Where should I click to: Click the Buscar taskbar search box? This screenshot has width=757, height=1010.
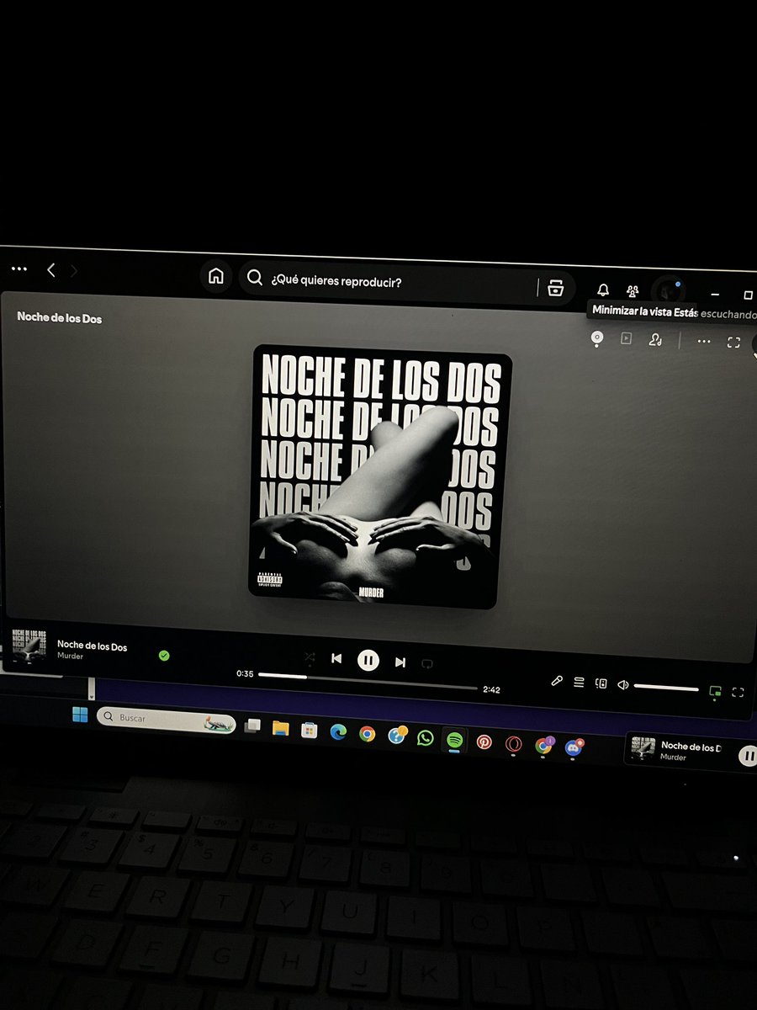point(166,720)
